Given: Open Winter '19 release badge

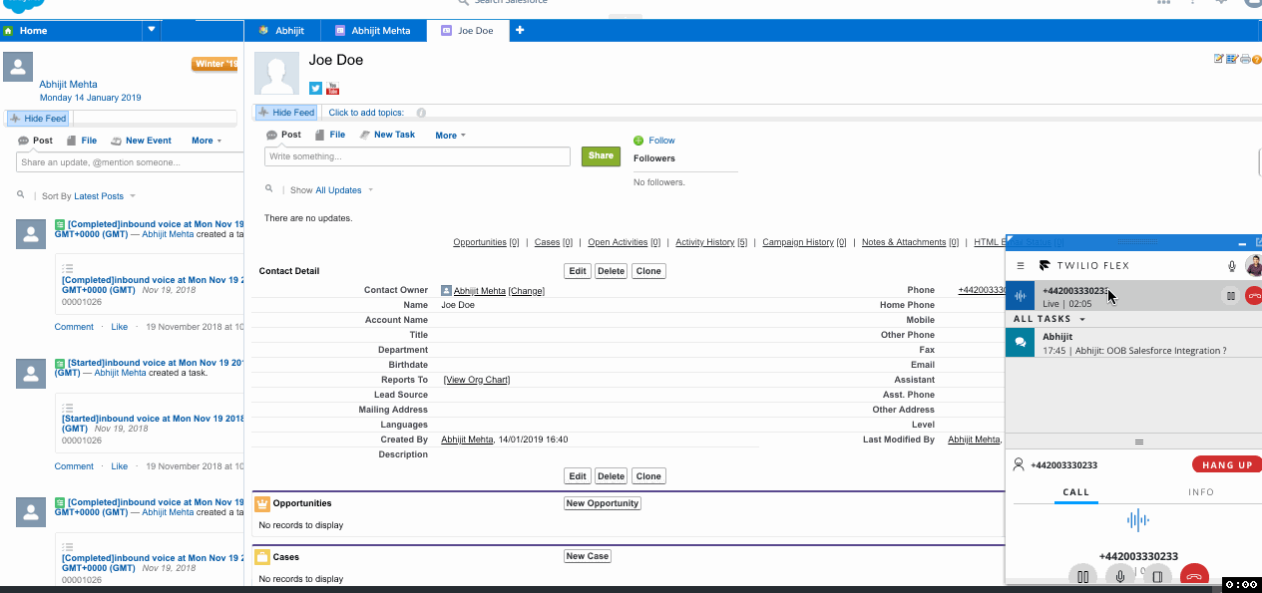Looking at the screenshot, I should [x=214, y=64].
